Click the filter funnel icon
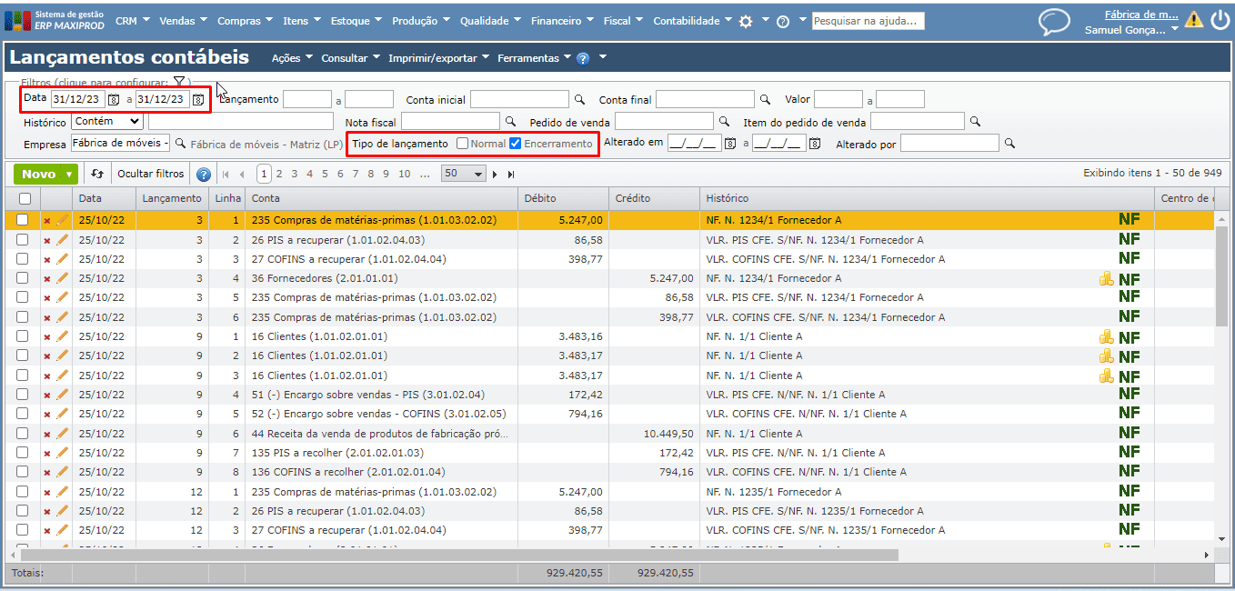The image size is (1235, 591). (x=179, y=83)
